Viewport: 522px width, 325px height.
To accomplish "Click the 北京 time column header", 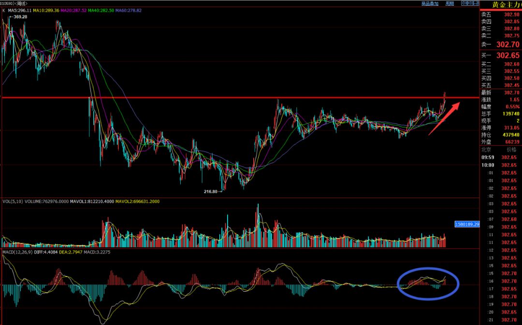I will coord(487,150).
